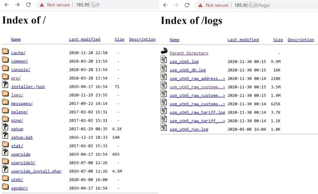Open the usm_utm5_raw_address log link
The height and width of the screenshot is (194, 318).
coord(197,79)
